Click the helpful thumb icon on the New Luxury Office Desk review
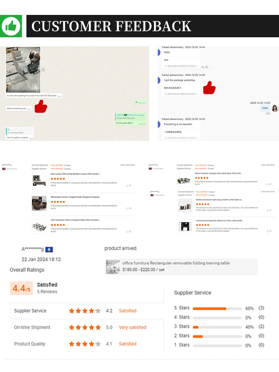Viewport: 279px width, 372px height. click(128, 186)
